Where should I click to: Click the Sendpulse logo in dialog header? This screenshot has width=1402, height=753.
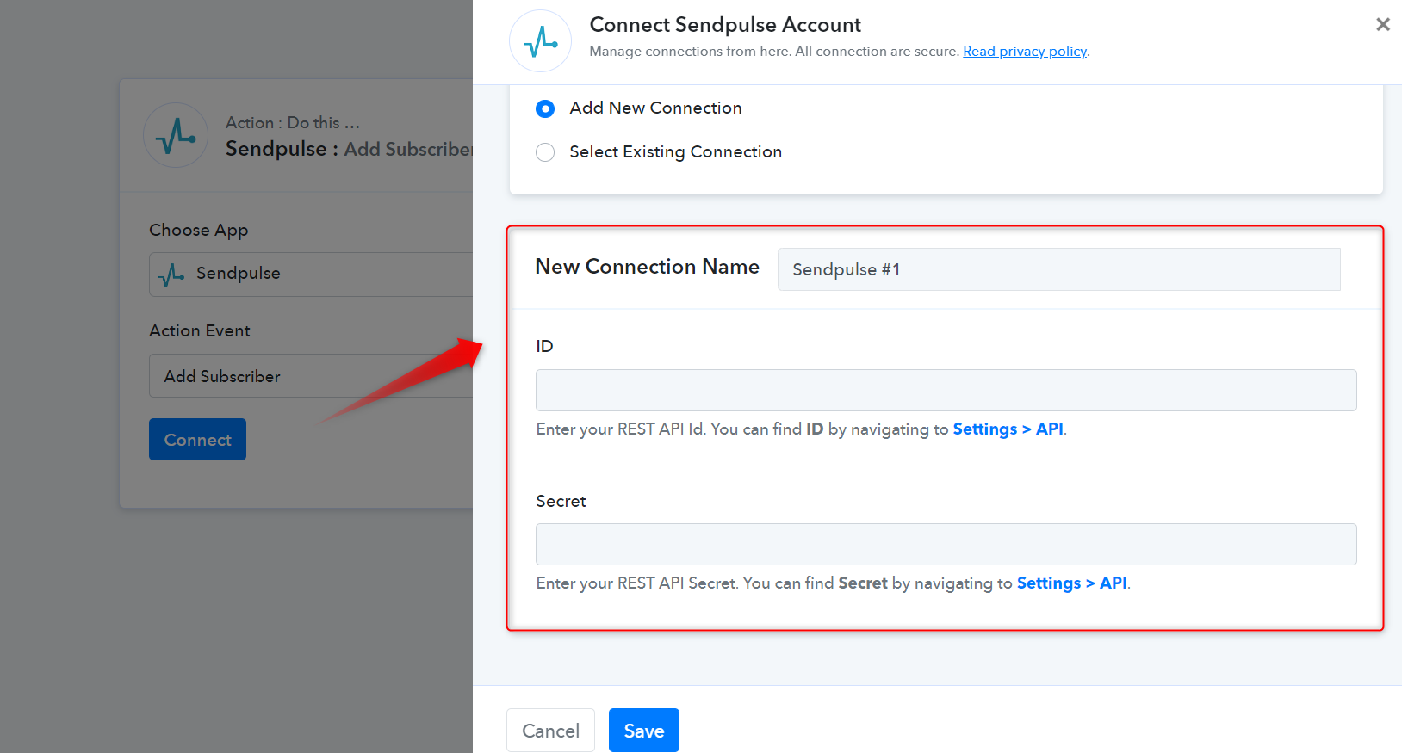point(540,40)
